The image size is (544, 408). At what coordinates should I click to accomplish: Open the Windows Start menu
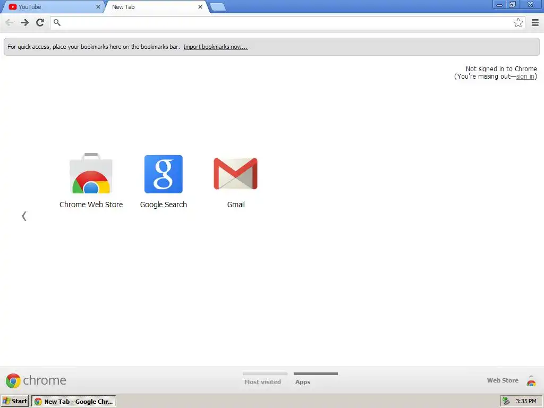15,401
